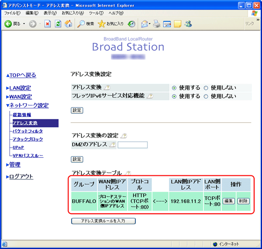Click the Refresh page icon
The image size is (262, 249).
click(58, 24)
